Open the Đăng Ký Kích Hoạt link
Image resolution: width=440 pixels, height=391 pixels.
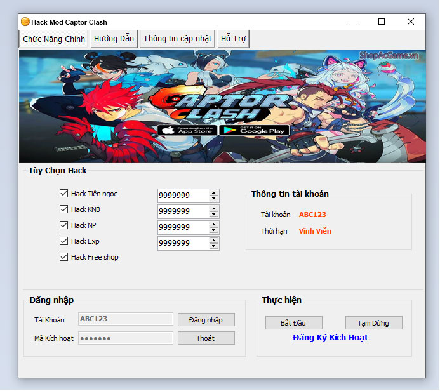click(x=330, y=338)
